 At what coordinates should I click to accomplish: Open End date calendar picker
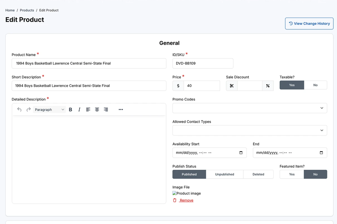pos(321,153)
